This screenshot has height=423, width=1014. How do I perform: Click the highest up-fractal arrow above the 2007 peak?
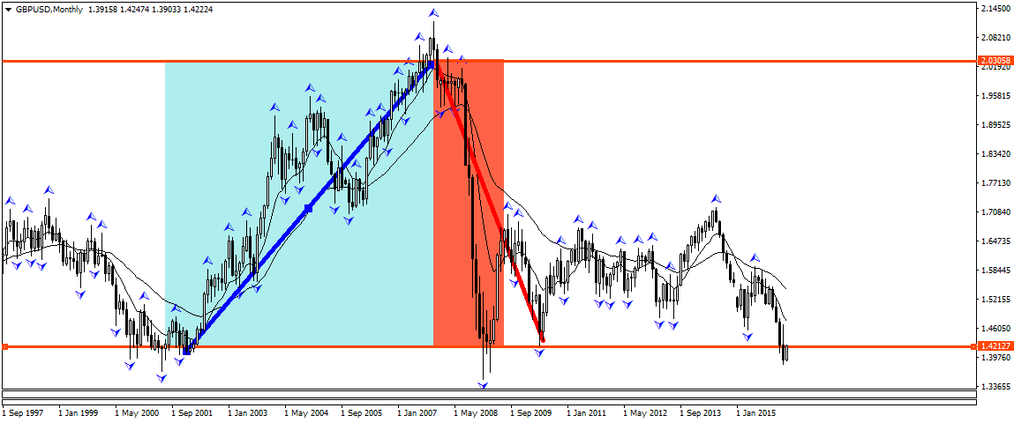434,12
